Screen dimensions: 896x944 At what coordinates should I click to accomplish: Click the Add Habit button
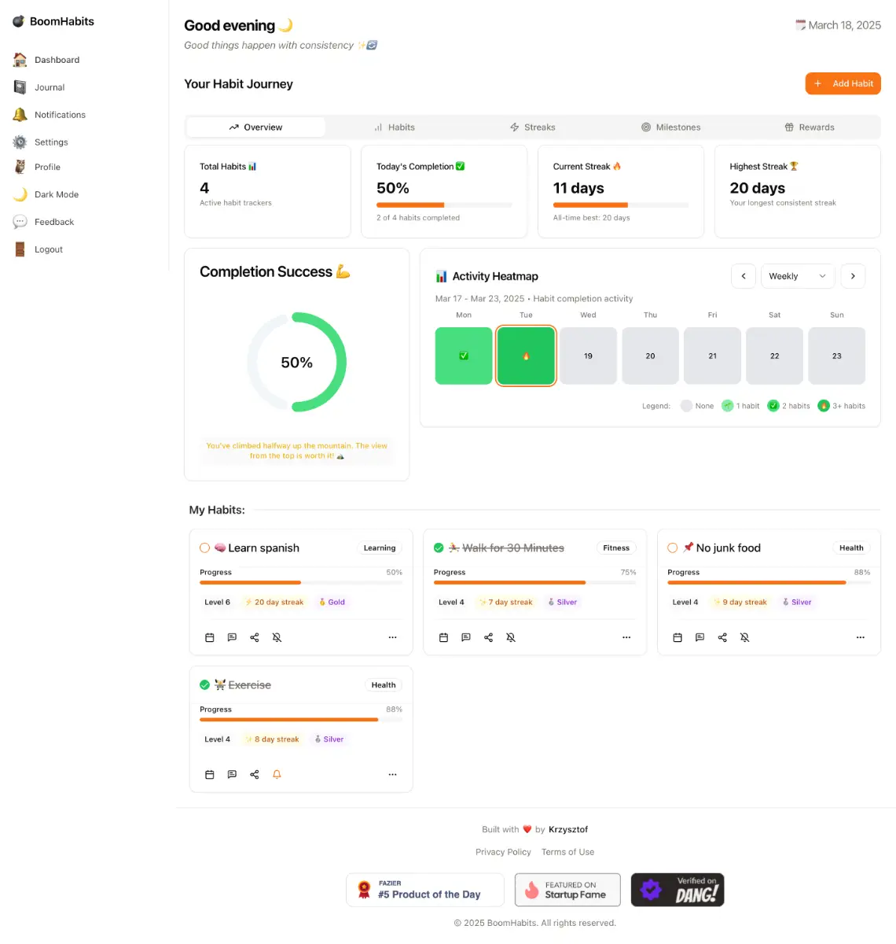coord(843,83)
